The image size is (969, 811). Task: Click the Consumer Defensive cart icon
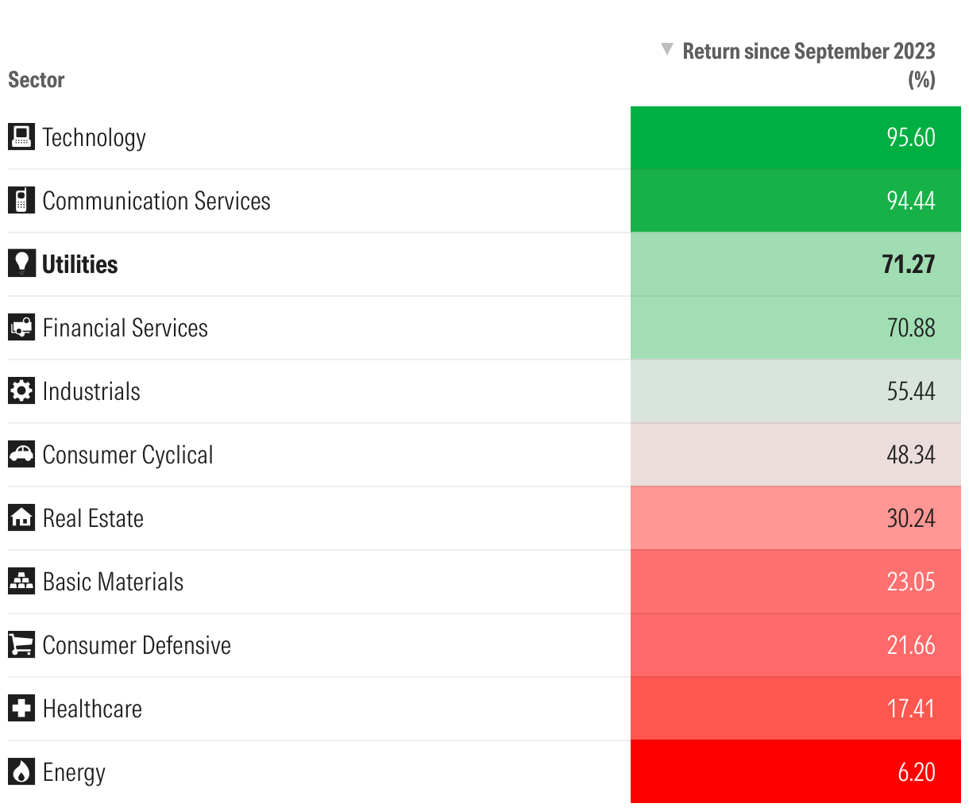coord(21,645)
